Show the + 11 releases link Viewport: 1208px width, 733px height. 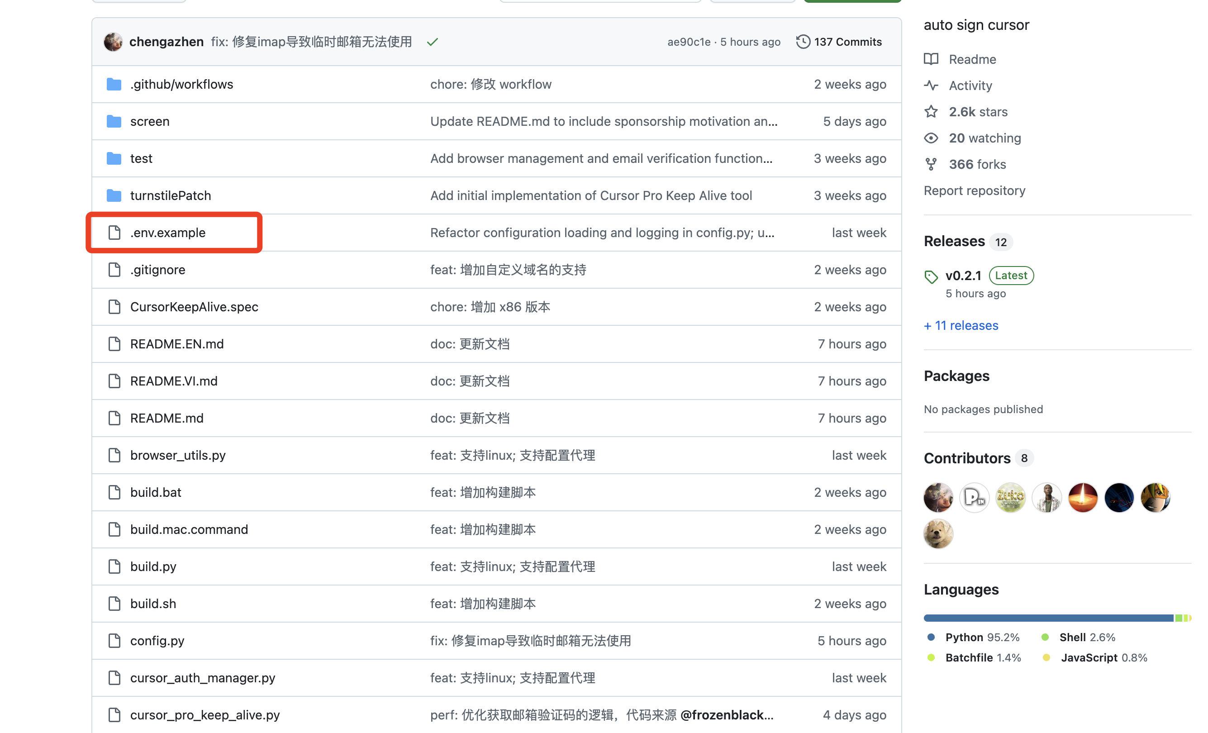coord(961,326)
